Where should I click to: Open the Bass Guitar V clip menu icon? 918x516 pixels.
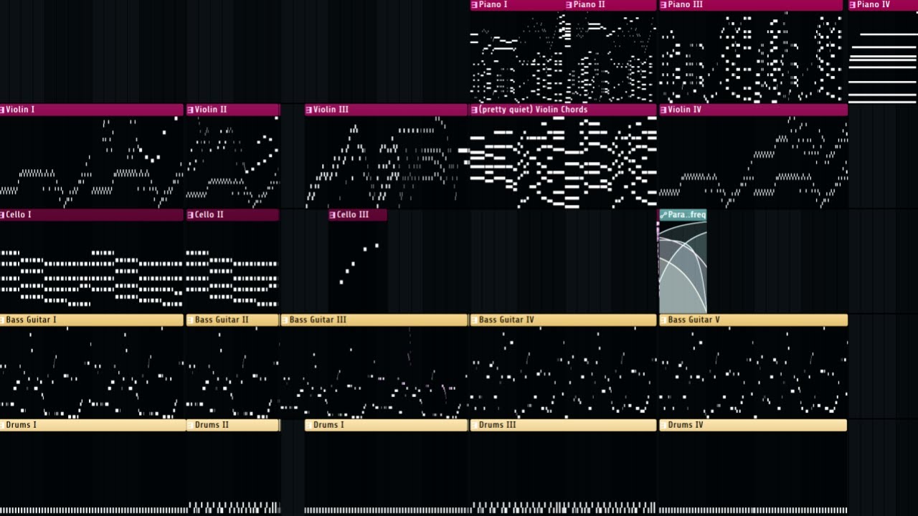[x=664, y=320]
